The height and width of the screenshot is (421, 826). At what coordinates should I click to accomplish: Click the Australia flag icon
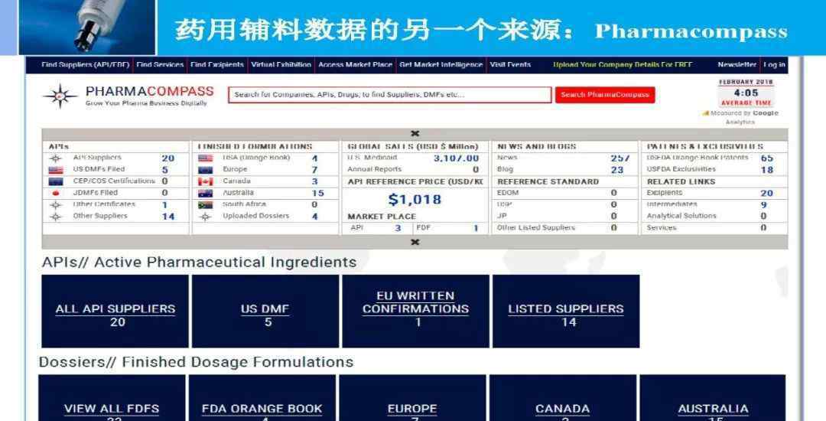(x=206, y=194)
